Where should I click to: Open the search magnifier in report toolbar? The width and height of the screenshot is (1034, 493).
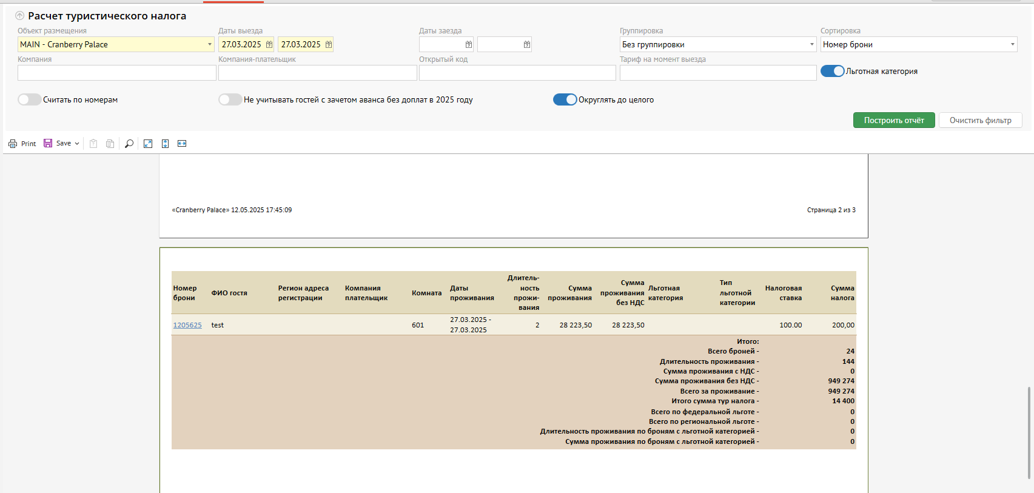click(129, 144)
